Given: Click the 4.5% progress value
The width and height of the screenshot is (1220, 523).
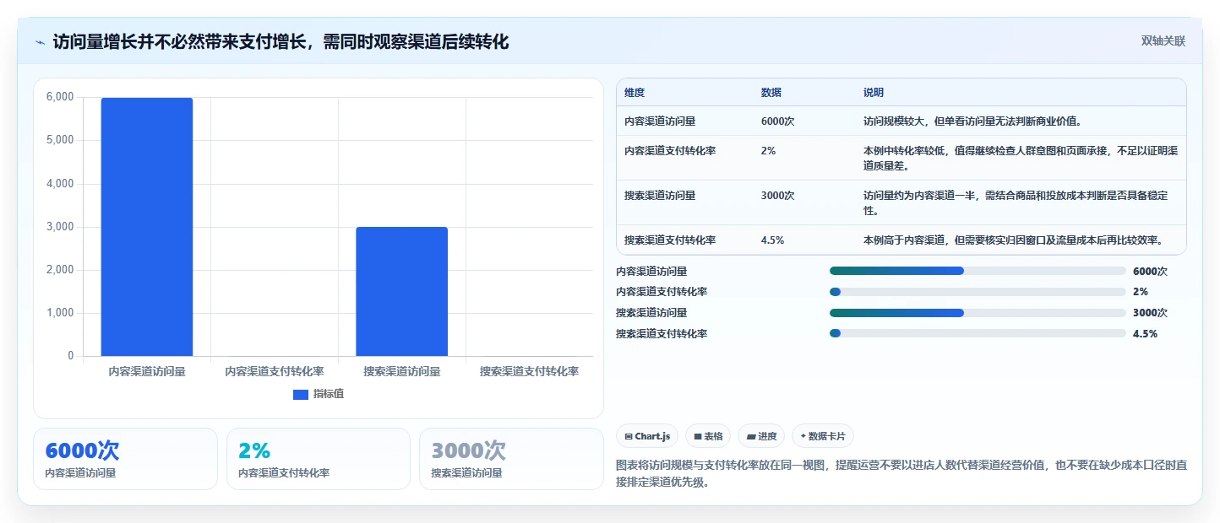Looking at the screenshot, I should pos(1145,333).
